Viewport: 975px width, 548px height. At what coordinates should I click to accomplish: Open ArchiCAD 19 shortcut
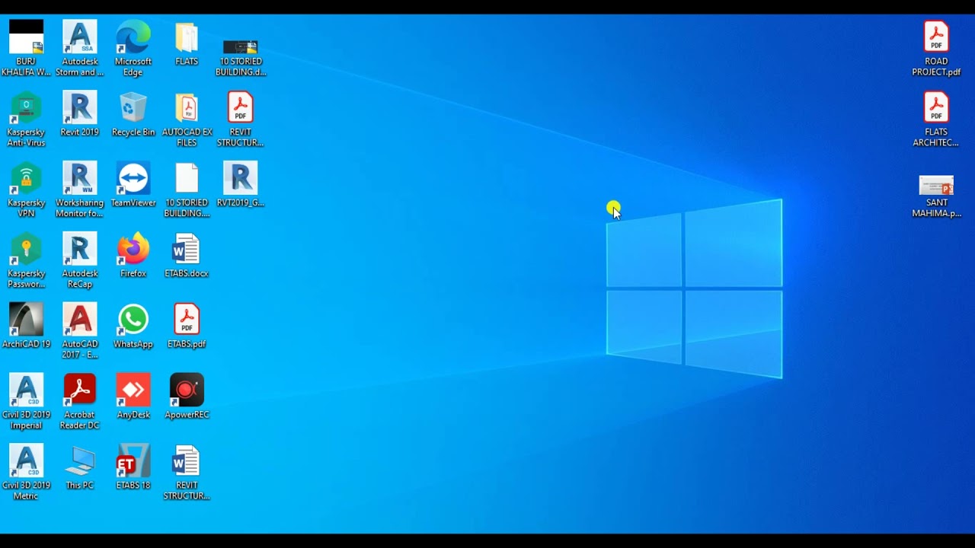coord(26,326)
